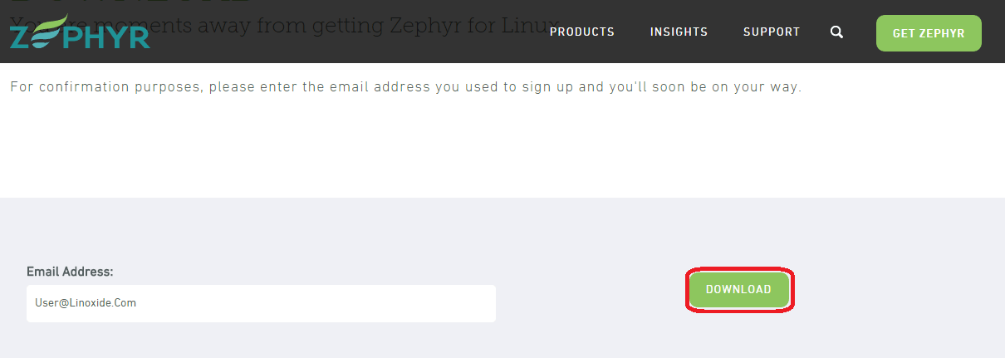Screen dimensions: 1005x358
Task: Click the confirmation instructions paragraph
Action: pyautogui.click(x=405, y=87)
